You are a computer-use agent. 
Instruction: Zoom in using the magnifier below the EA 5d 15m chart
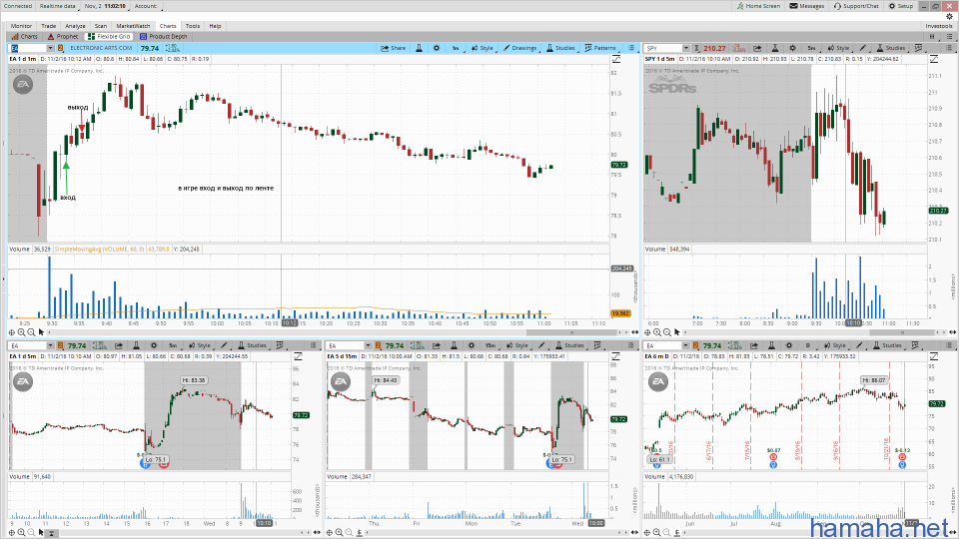click(340, 532)
